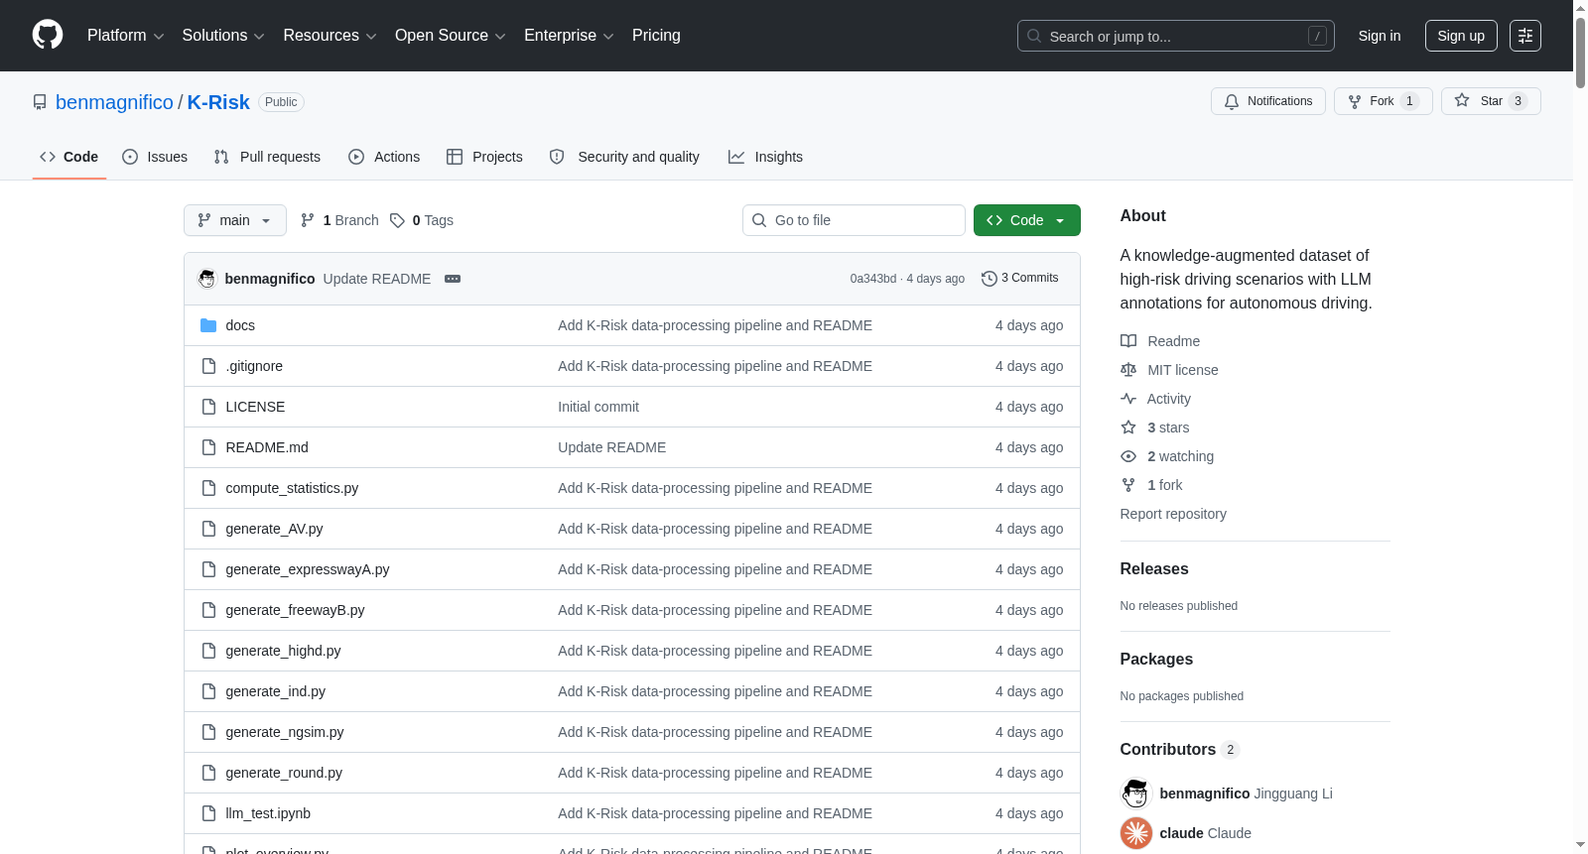Click the git branch icon next to 1 Branch
1588x854 pixels.
pyautogui.click(x=308, y=220)
